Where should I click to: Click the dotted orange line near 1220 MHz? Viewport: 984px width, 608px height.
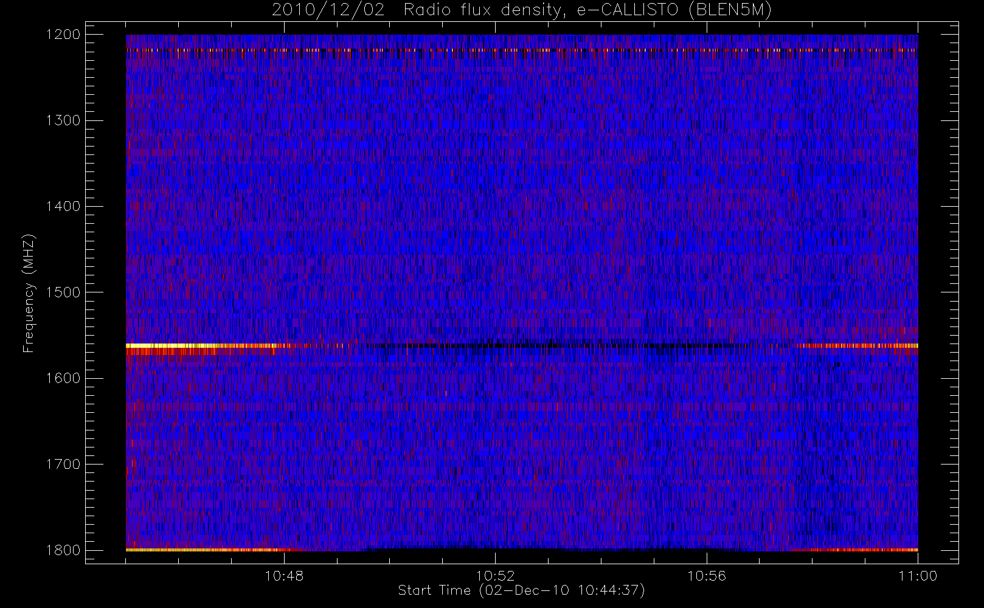(x=522, y=50)
